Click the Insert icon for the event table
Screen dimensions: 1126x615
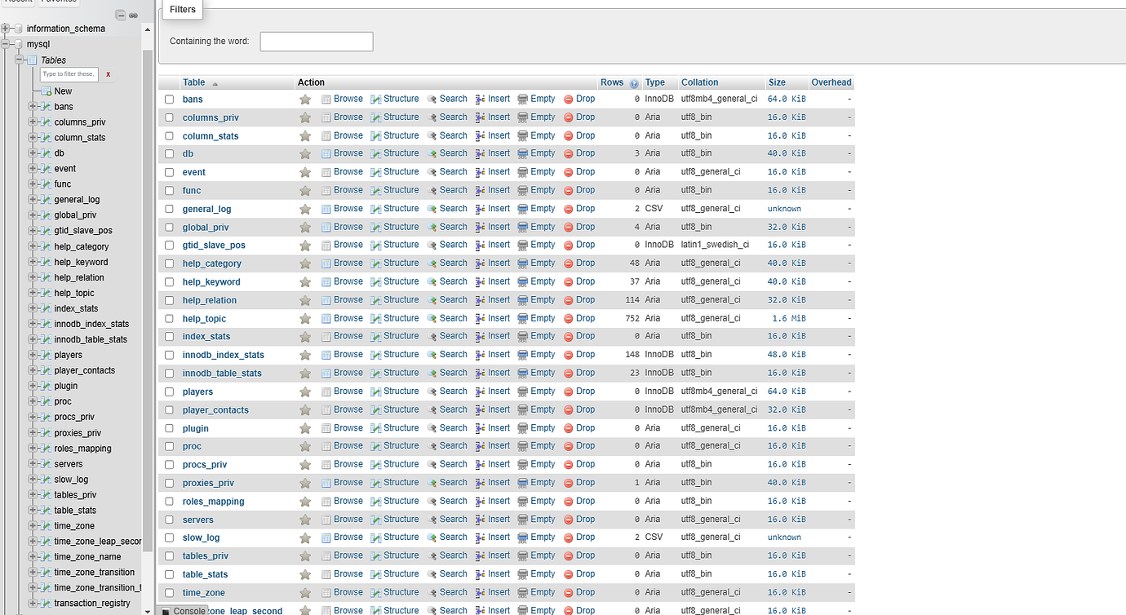click(x=481, y=171)
